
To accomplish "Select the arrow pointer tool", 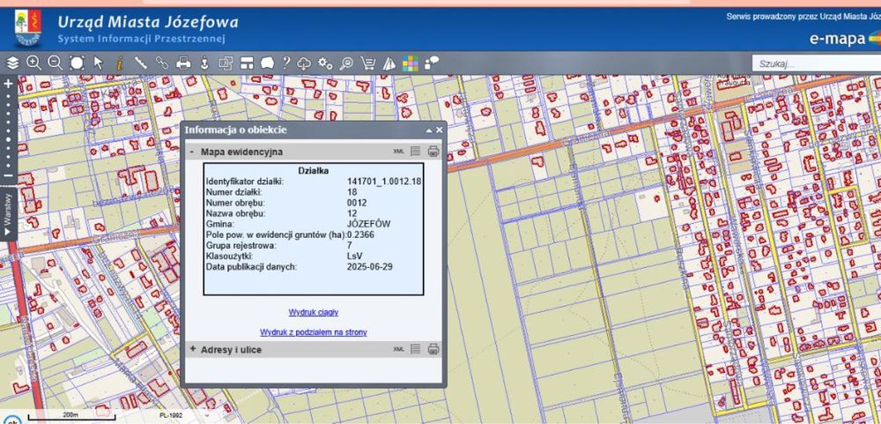I will click(99, 63).
